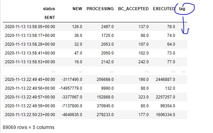This screenshot has height=133, width=213.
Task: Click PROCESSING value 2053.0
Action: [x=107, y=44]
